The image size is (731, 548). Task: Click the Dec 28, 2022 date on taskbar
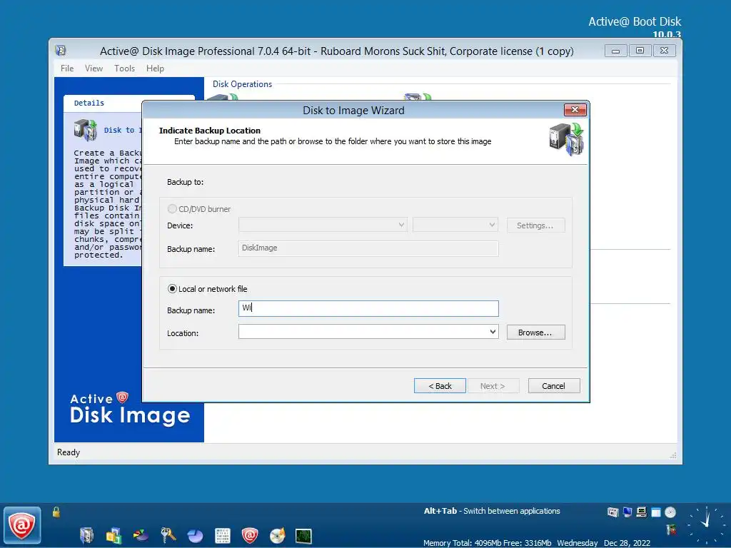pos(627,543)
